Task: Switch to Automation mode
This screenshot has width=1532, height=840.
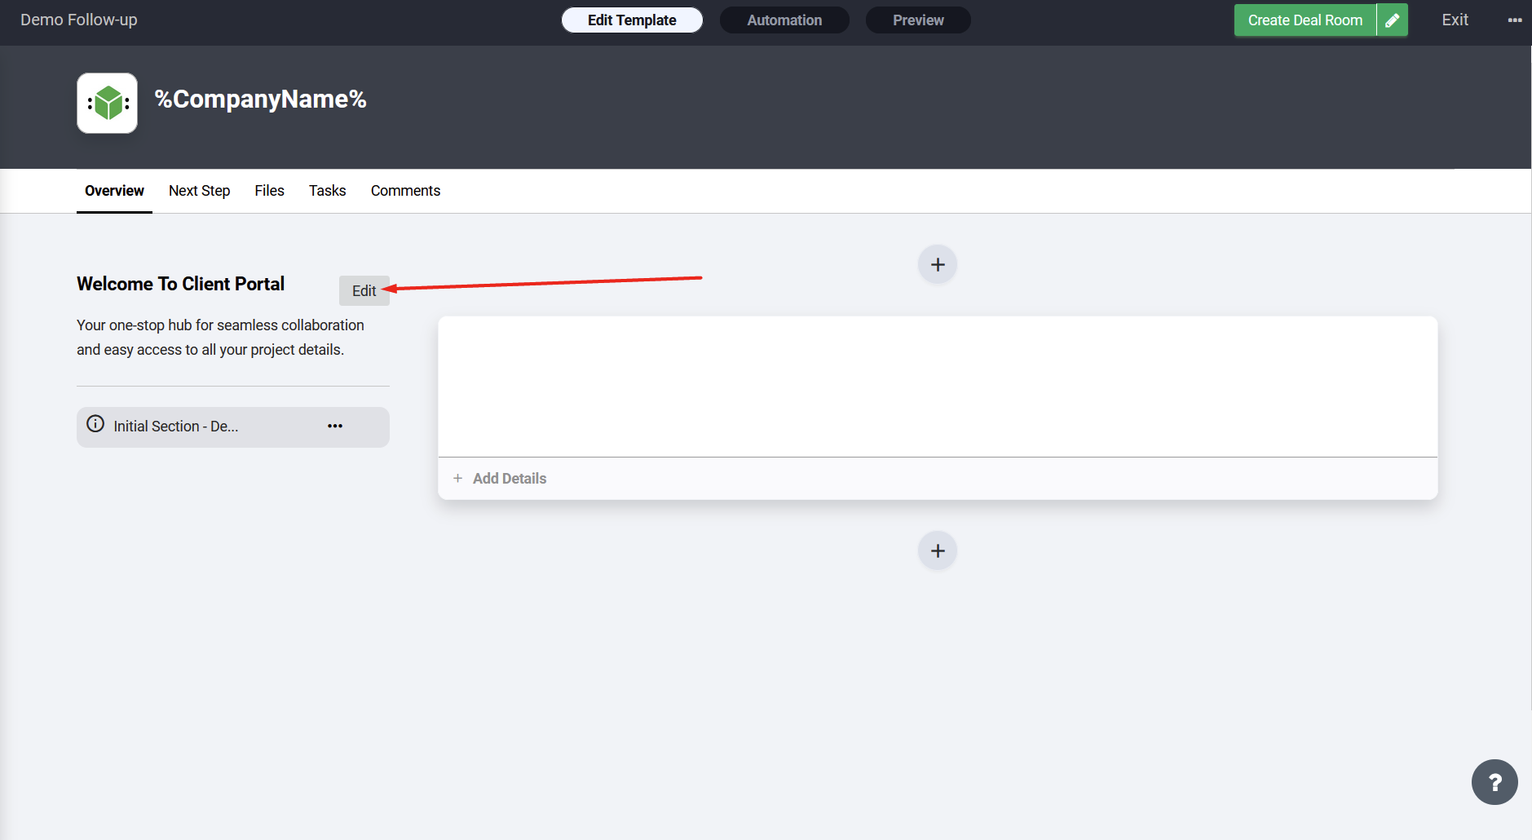Action: point(784,20)
